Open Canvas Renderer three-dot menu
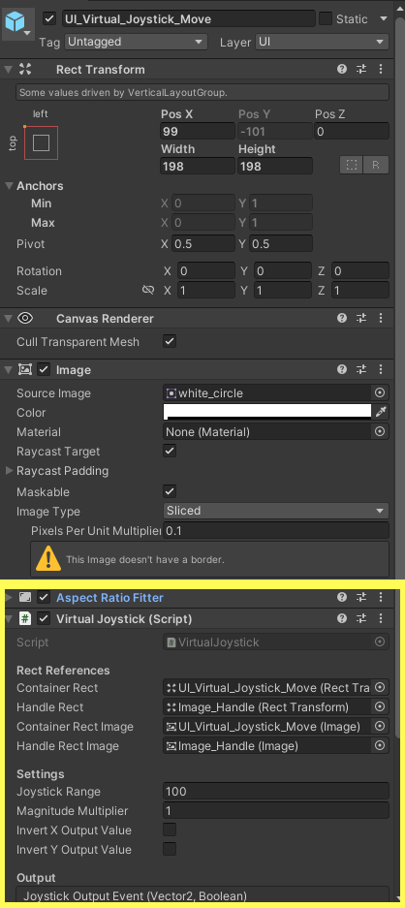 381,318
